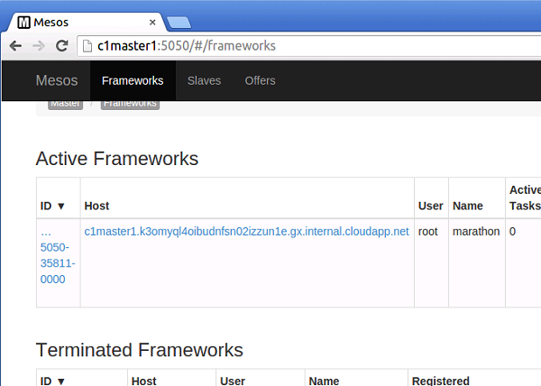Click the browser back arrow

point(15,45)
